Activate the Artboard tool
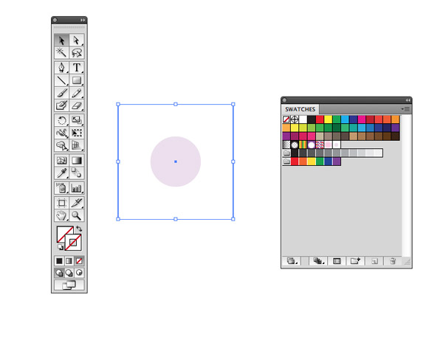 (61, 203)
